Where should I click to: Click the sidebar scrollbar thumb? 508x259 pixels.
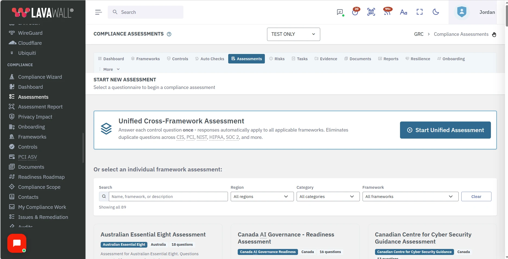83,148
